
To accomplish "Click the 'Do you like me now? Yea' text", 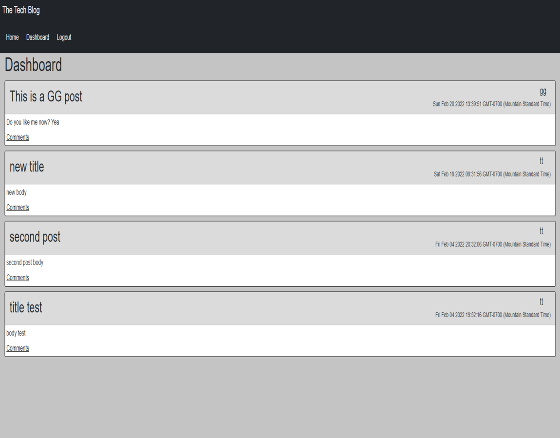I will [x=33, y=122].
